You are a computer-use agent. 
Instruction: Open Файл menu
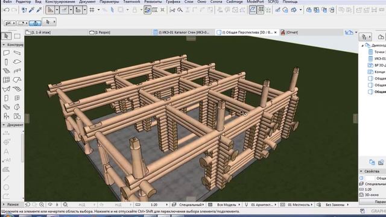point(7,2)
